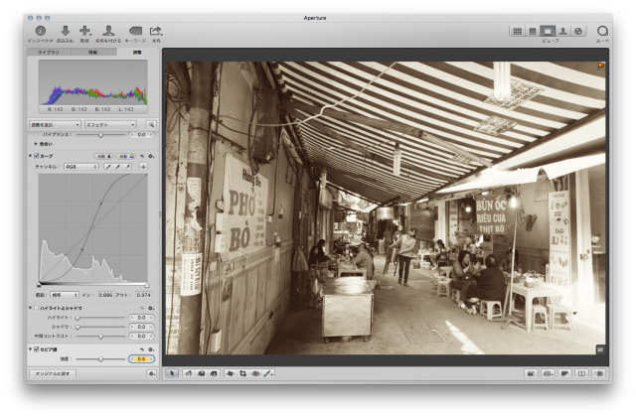Click the curve In (イン) value field
Image resolution: width=636 pixels, height=418 pixels.
pyautogui.click(x=105, y=295)
